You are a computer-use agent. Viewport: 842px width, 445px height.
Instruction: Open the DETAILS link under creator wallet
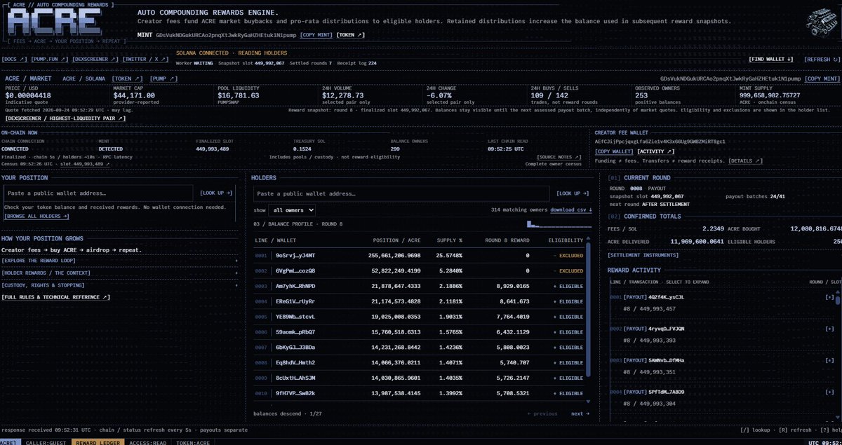(747, 161)
